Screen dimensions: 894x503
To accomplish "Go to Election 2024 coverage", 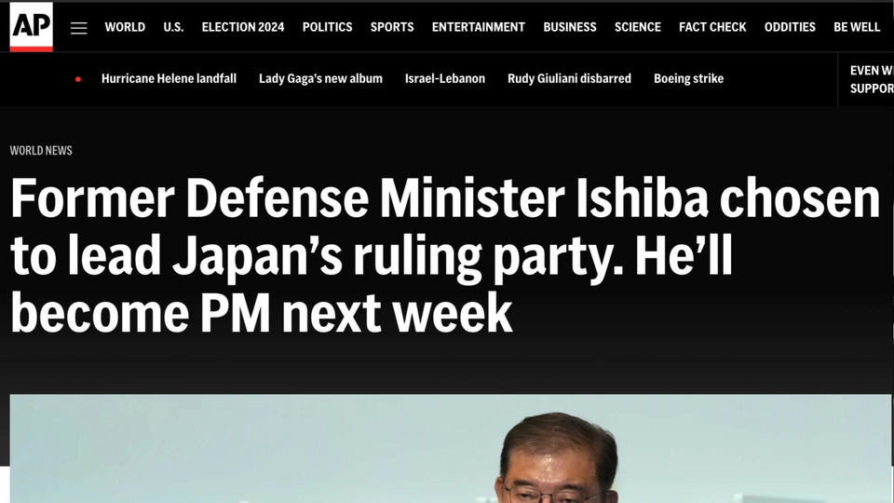I will (243, 27).
